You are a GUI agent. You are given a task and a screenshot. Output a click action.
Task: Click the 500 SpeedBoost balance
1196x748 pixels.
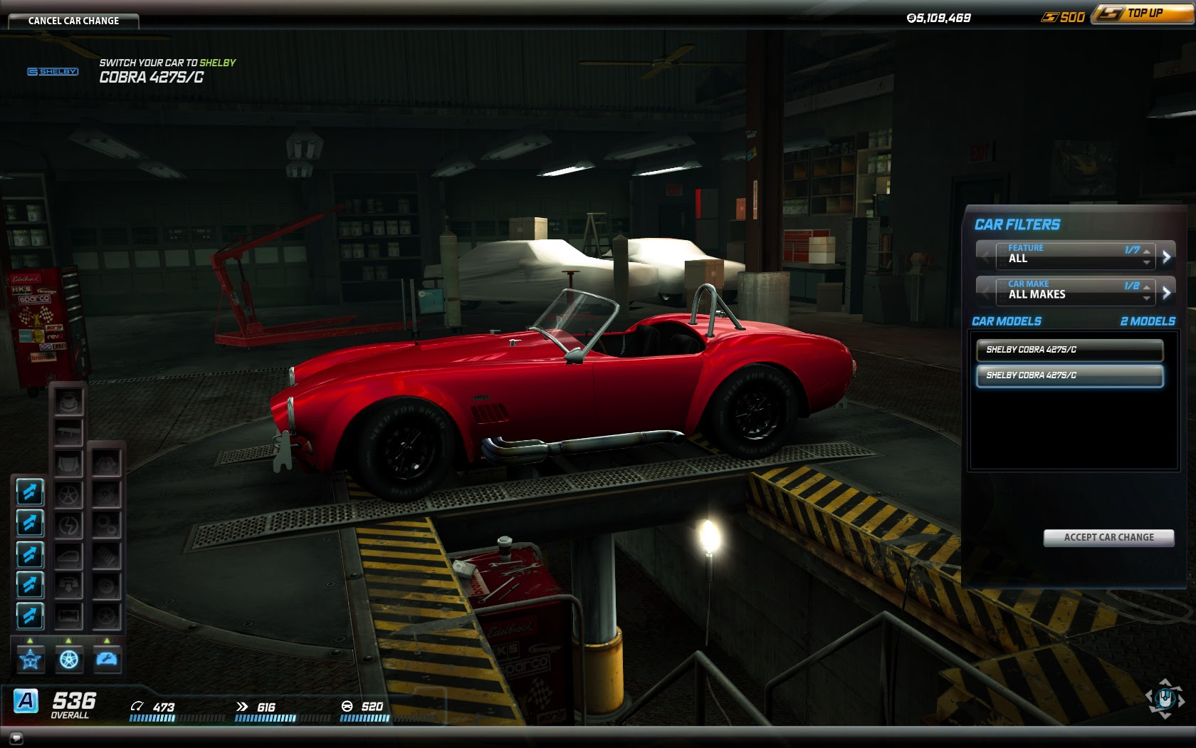1064,17
